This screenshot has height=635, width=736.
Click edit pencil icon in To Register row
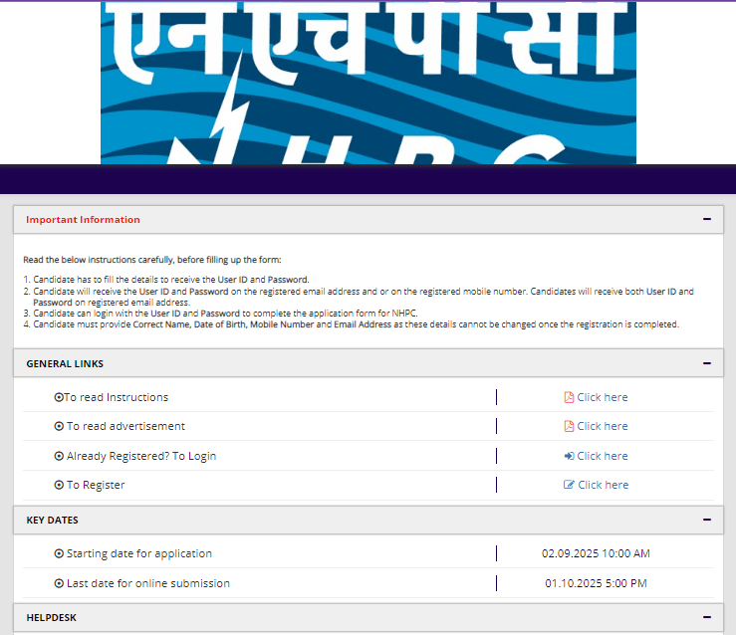pyautogui.click(x=569, y=485)
